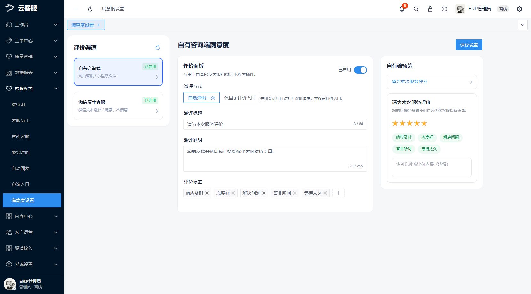Remove the 等待太久 tag
This screenshot has height=294, width=531.
click(325, 193)
